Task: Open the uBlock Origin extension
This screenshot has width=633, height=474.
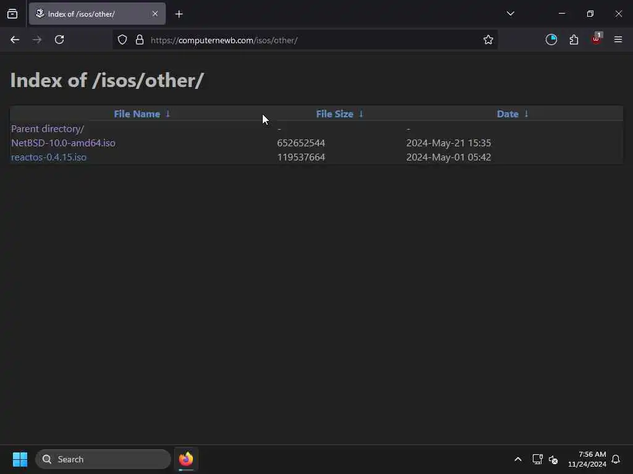Action: [597, 39]
